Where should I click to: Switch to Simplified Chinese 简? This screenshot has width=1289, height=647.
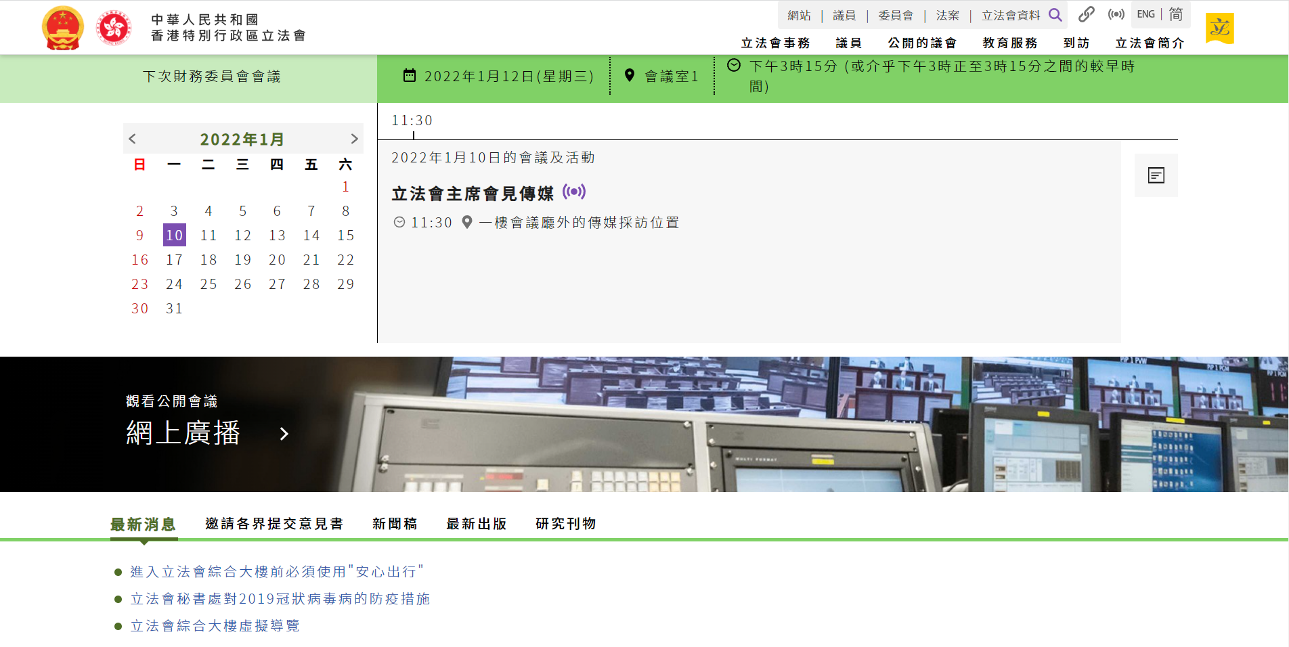tap(1176, 14)
